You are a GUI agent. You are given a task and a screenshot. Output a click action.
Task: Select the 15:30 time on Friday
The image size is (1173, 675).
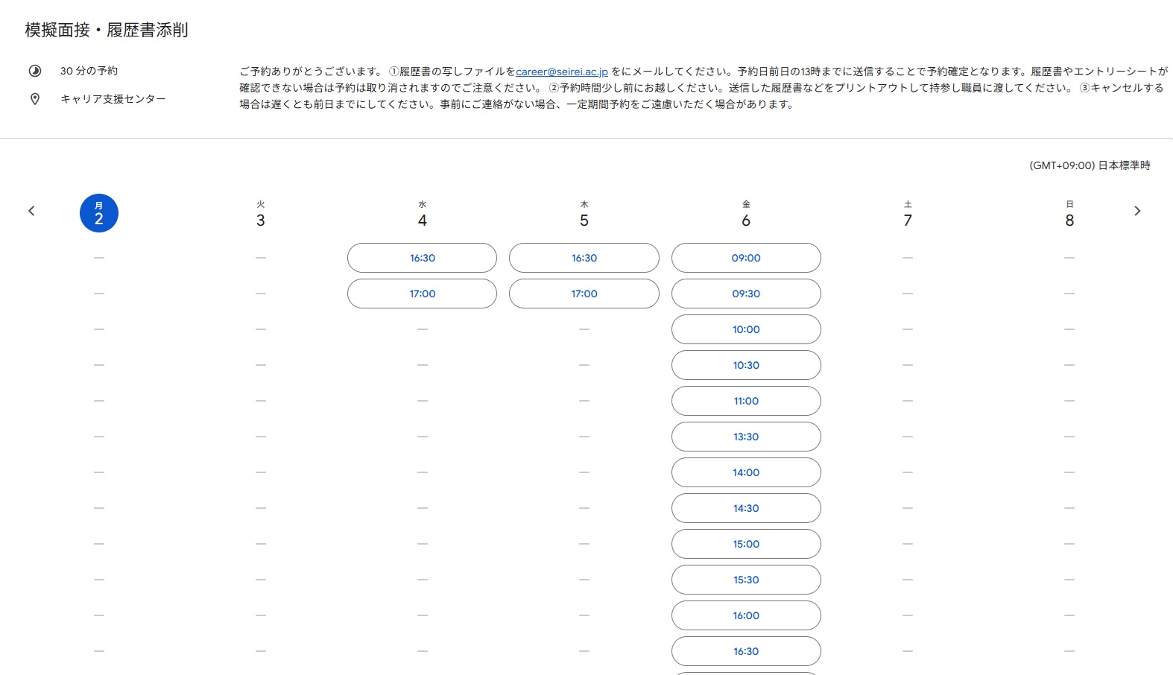746,580
